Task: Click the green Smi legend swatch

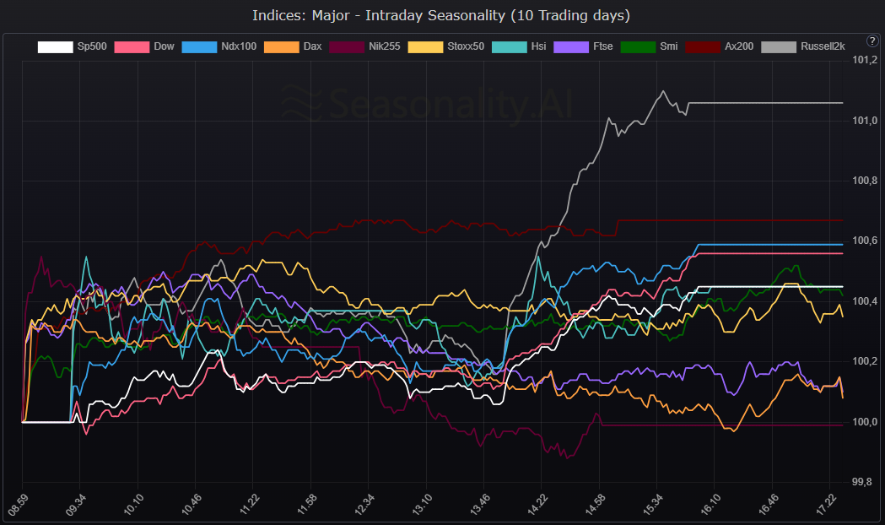Action: [x=638, y=47]
